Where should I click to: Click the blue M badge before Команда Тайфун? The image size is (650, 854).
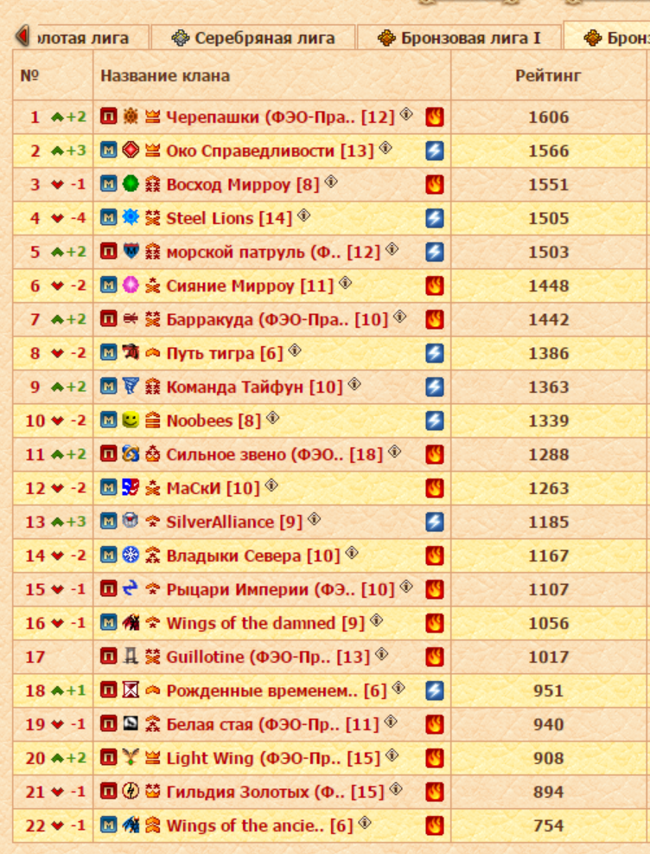(x=108, y=387)
